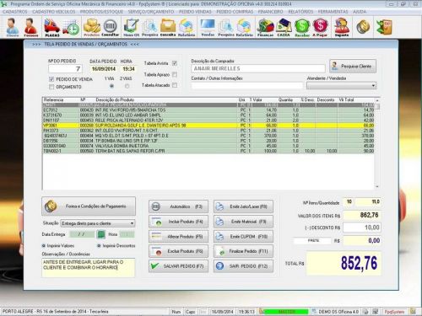The height and width of the screenshot is (316, 422).
Task: Click the calendar icon beside Data Entrega
Action: pos(101,234)
